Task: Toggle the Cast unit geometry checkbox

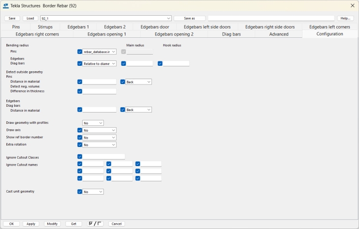Action: pyautogui.click(x=80, y=192)
